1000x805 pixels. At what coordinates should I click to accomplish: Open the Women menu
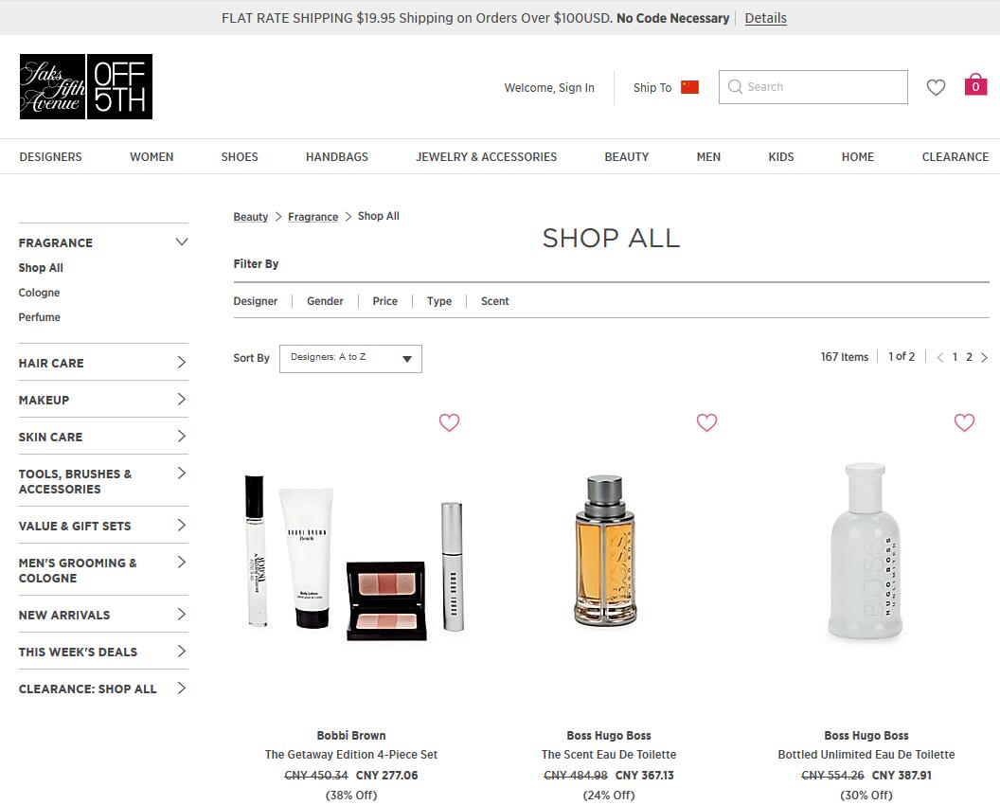click(x=152, y=157)
